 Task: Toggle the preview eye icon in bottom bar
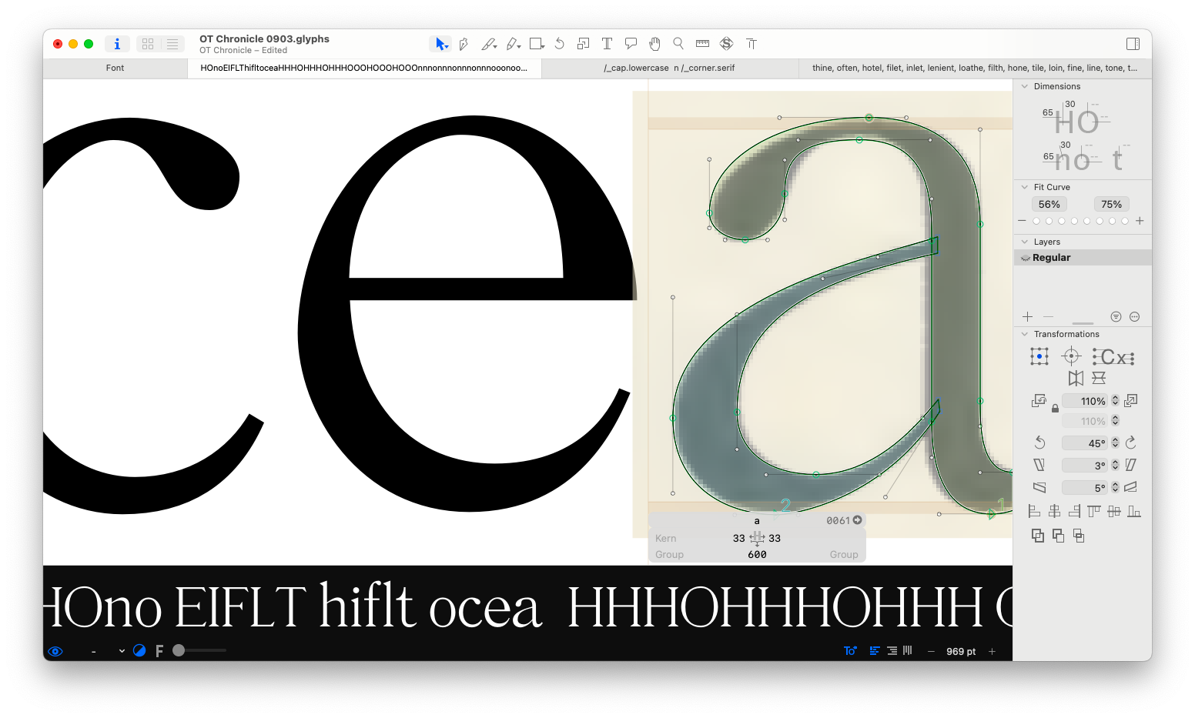(55, 651)
